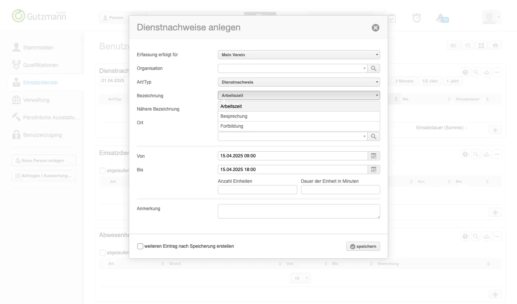Image resolution: width=517 pixels, height=304 pixels.
Task: Select Arbeitszeit from the dropdown list
Action: coord(299,106)
